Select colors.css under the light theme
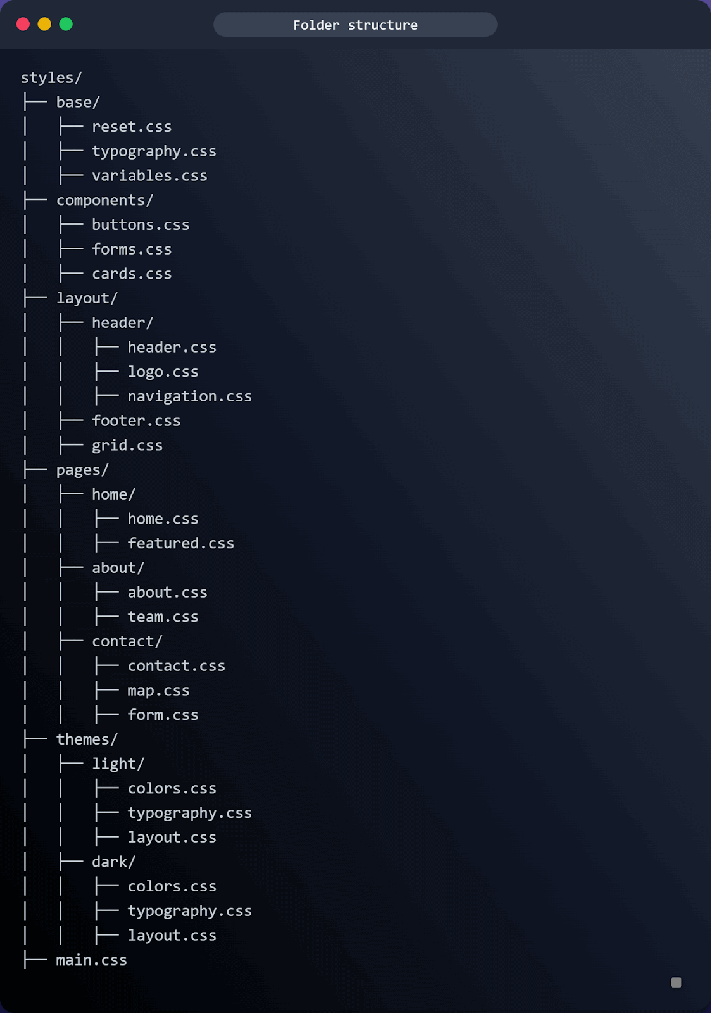The width and height of the screenshot is (711, 1013). [172, 788]
